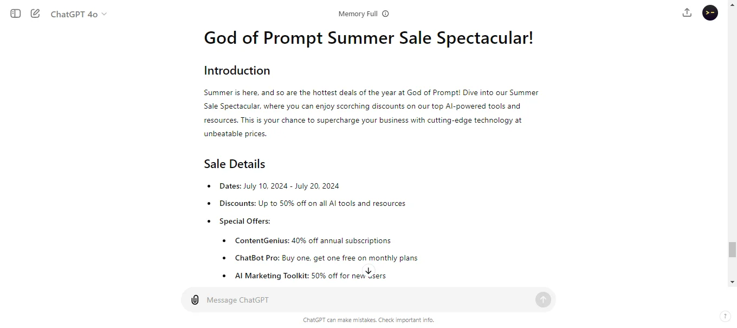Open the account menu via the avatar

pyautogui.click(x=710, y=12)
